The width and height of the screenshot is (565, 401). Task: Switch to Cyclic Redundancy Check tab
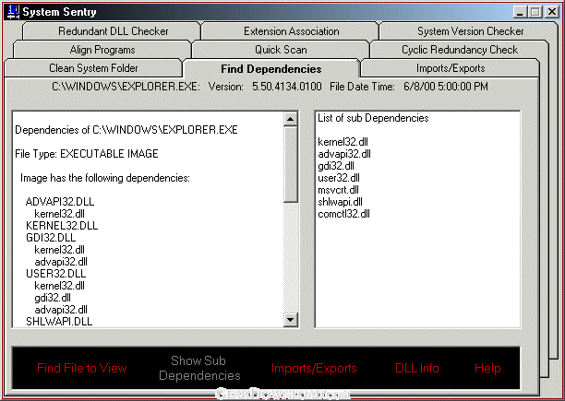coord(460,50)
